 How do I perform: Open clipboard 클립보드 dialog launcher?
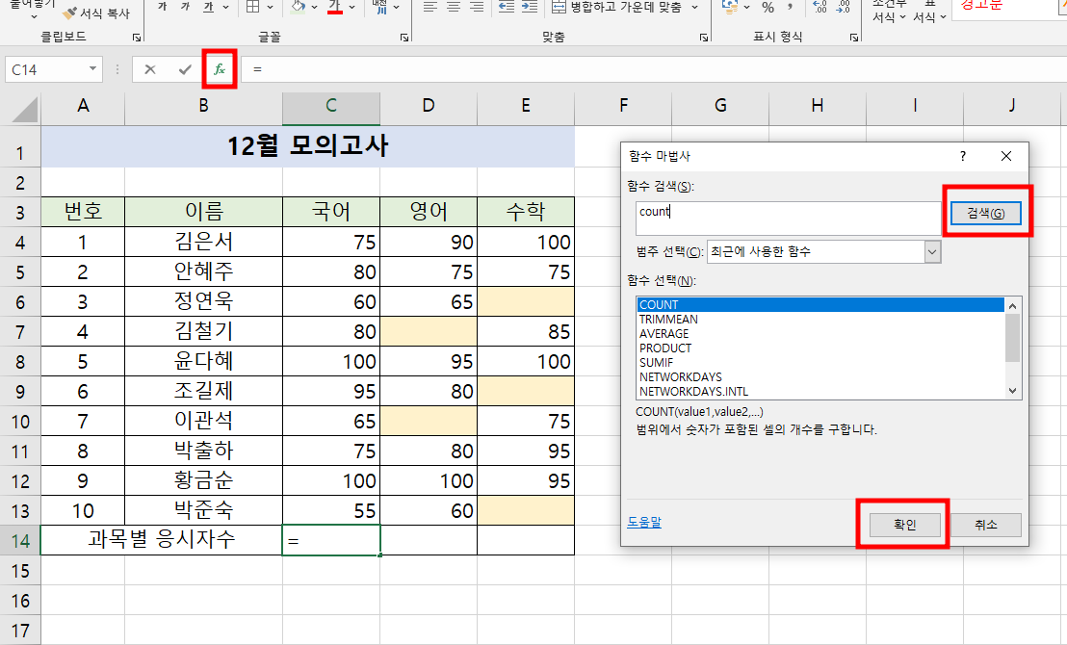click(137, 38)
